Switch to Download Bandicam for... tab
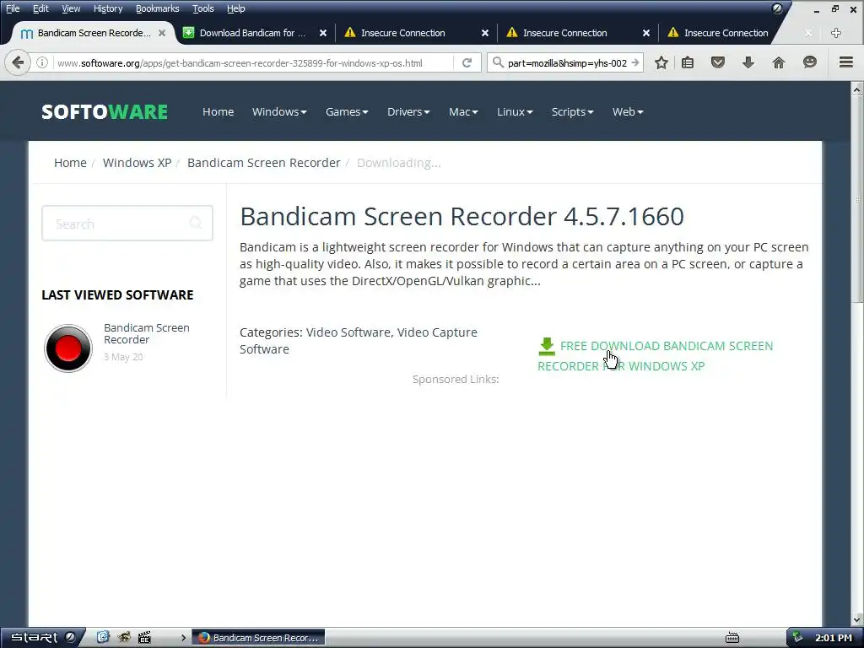864x648 pixels. [x=252, y=33]
